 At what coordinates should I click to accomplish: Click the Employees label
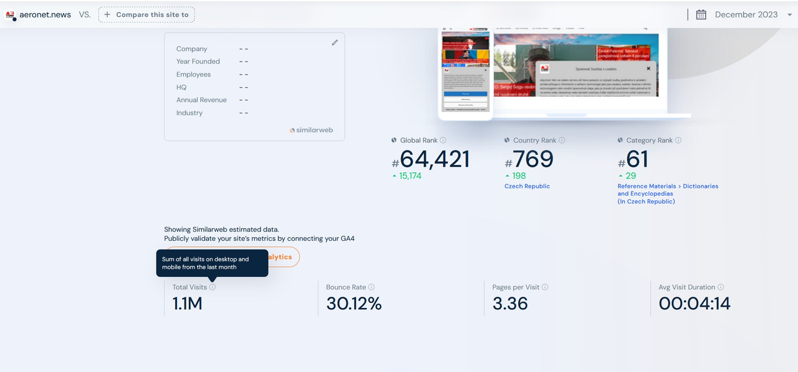click(194, 75)
